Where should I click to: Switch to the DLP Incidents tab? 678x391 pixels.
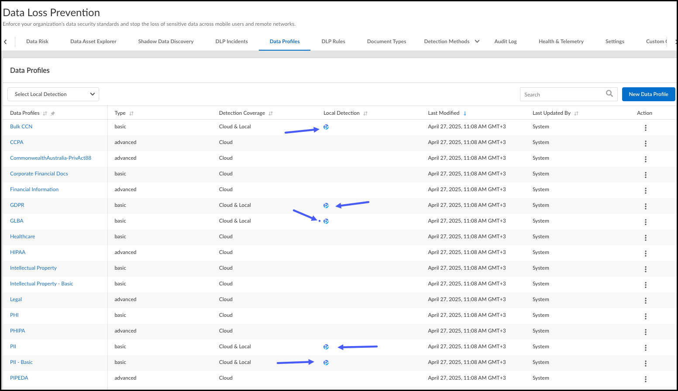231,41
